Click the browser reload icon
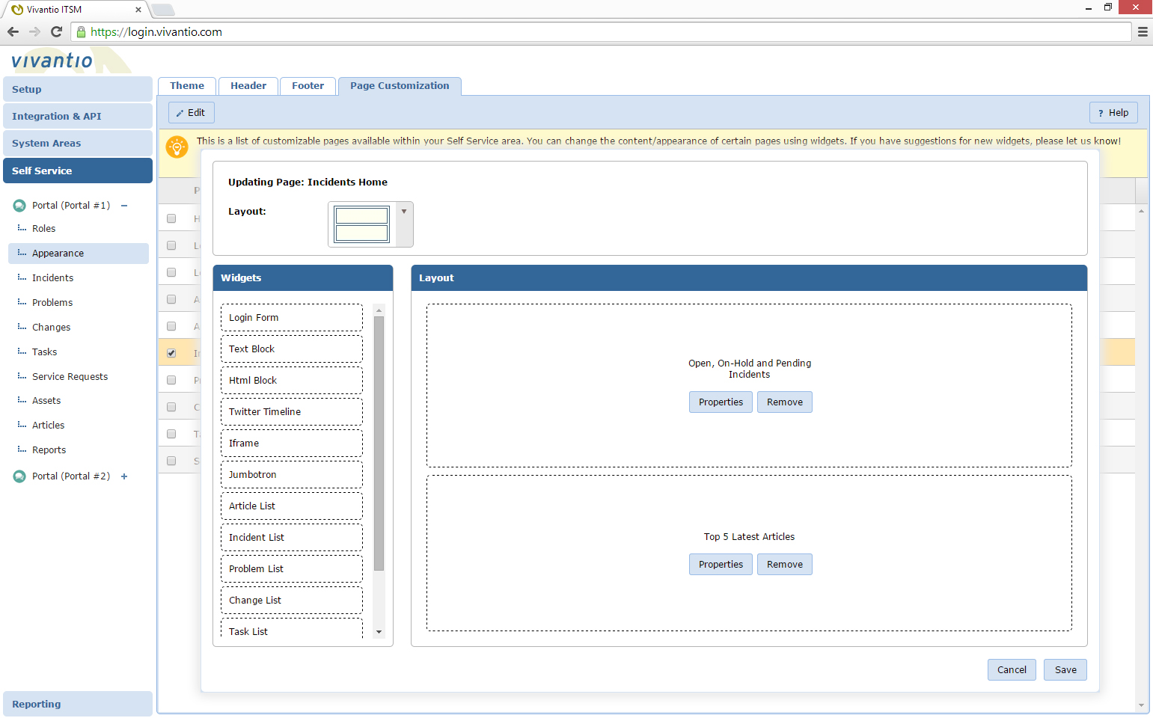Viewport: 1153px width, 718px height. coord(56,31)
